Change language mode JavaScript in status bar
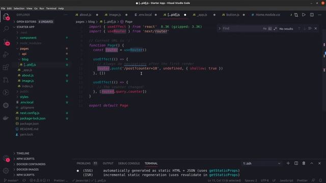 (x=286, y=180)
